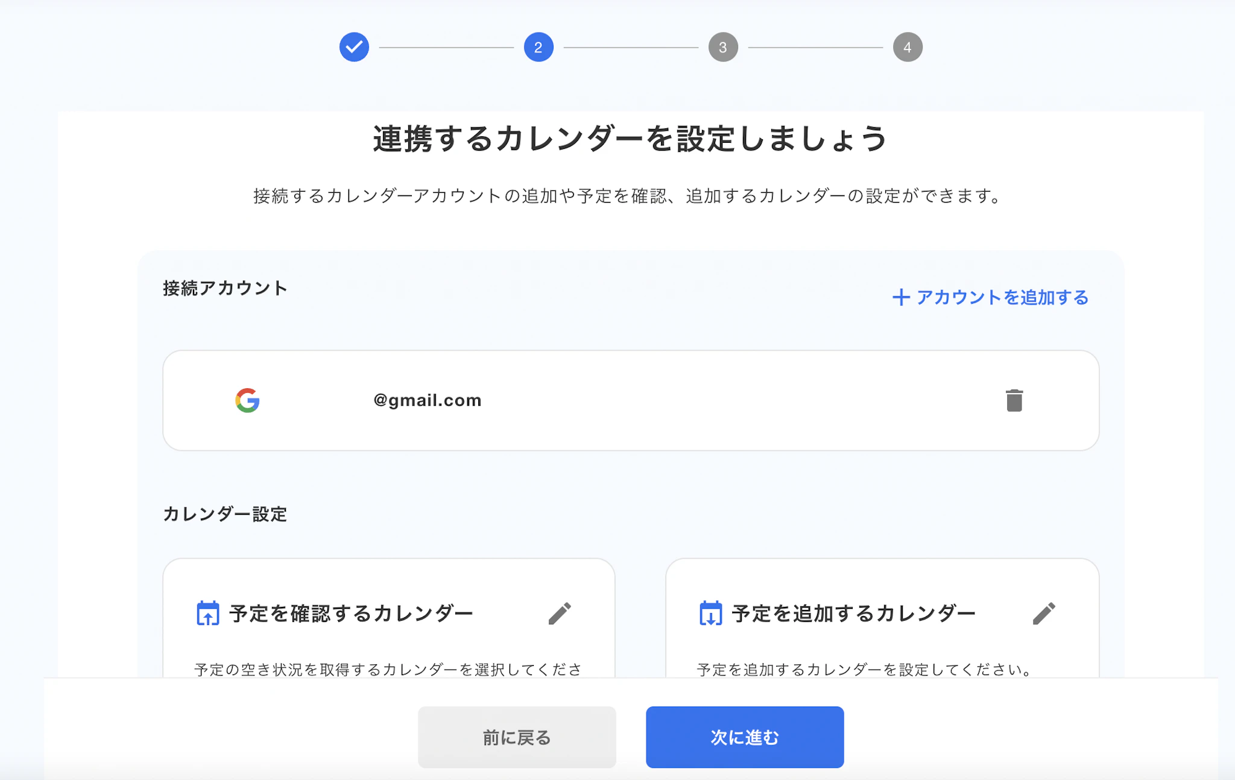This screenshot has height=780, width=1235.
Task: Select the connected @gmail.com account row
Action: tap(630, 400)
